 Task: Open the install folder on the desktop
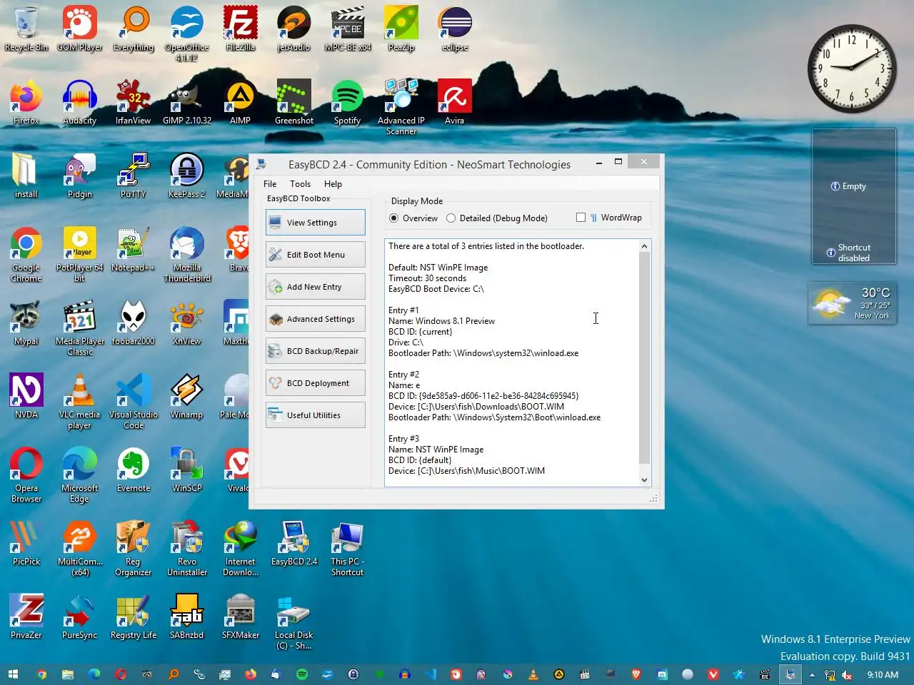[x=26, y=177]
